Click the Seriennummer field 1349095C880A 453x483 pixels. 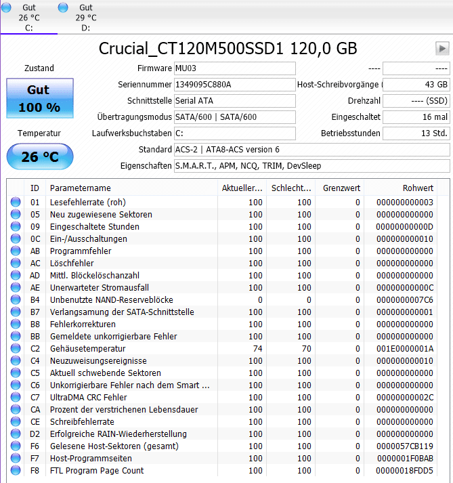click(235, 85)
